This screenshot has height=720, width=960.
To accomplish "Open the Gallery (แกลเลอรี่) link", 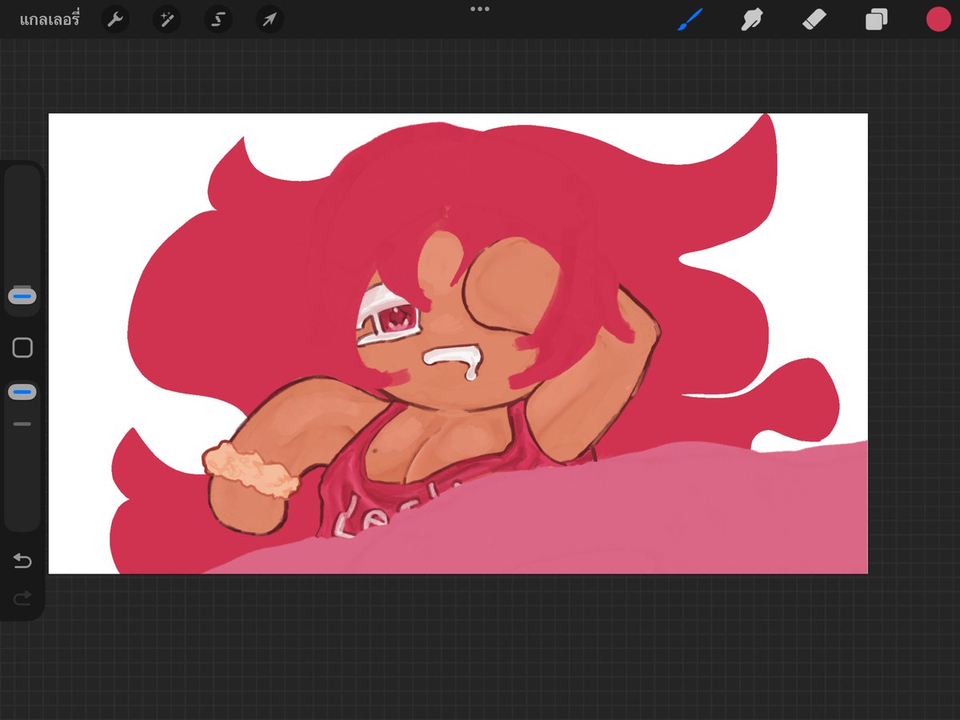I will pyautogui.click(x=50, y=19).
